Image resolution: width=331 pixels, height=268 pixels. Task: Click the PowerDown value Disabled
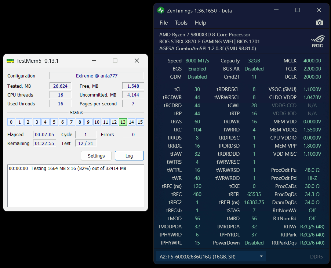254,243
